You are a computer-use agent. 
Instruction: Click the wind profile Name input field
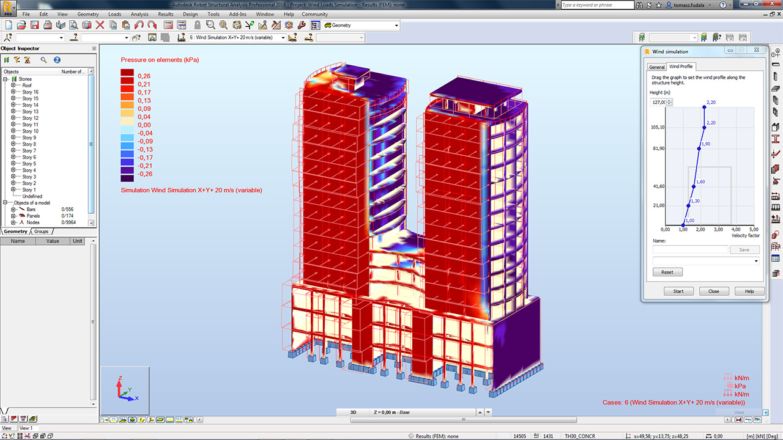pyautogui.click(x=690, y=250)
